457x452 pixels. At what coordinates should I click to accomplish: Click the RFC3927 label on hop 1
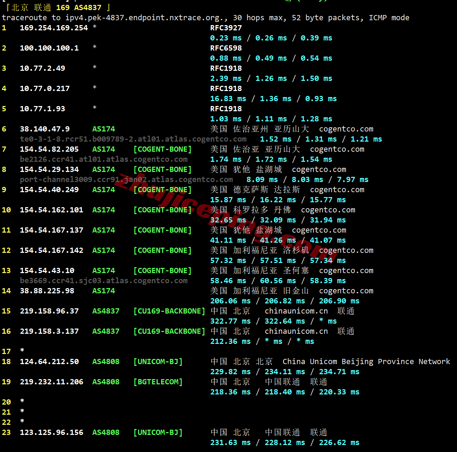(x=226, y=28)
